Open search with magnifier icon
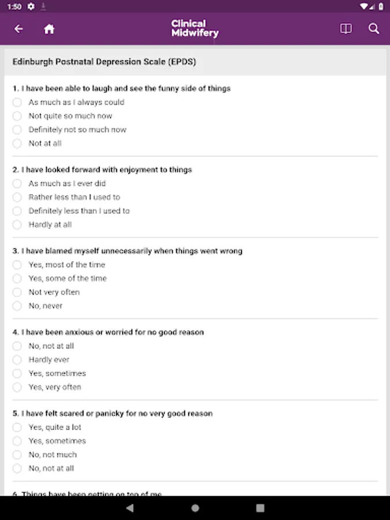 coord(374,29)
